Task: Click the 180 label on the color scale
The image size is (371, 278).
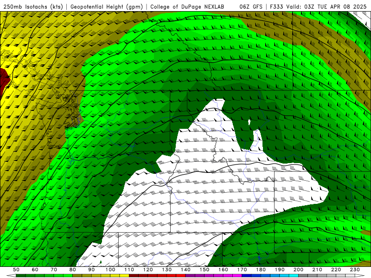Action: pos(261,270)
